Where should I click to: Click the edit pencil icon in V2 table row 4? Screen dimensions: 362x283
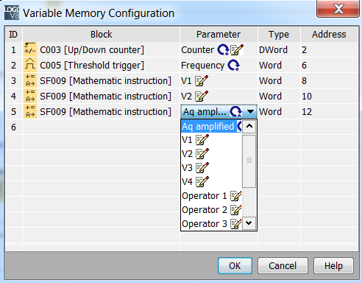coord(202,97)
